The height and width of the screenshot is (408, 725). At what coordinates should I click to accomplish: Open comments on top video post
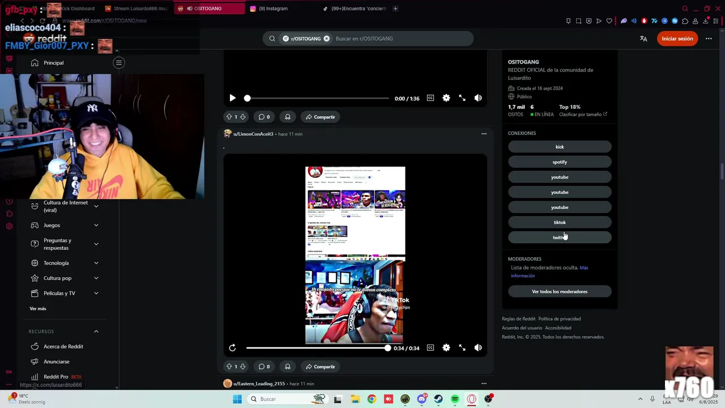264,117
